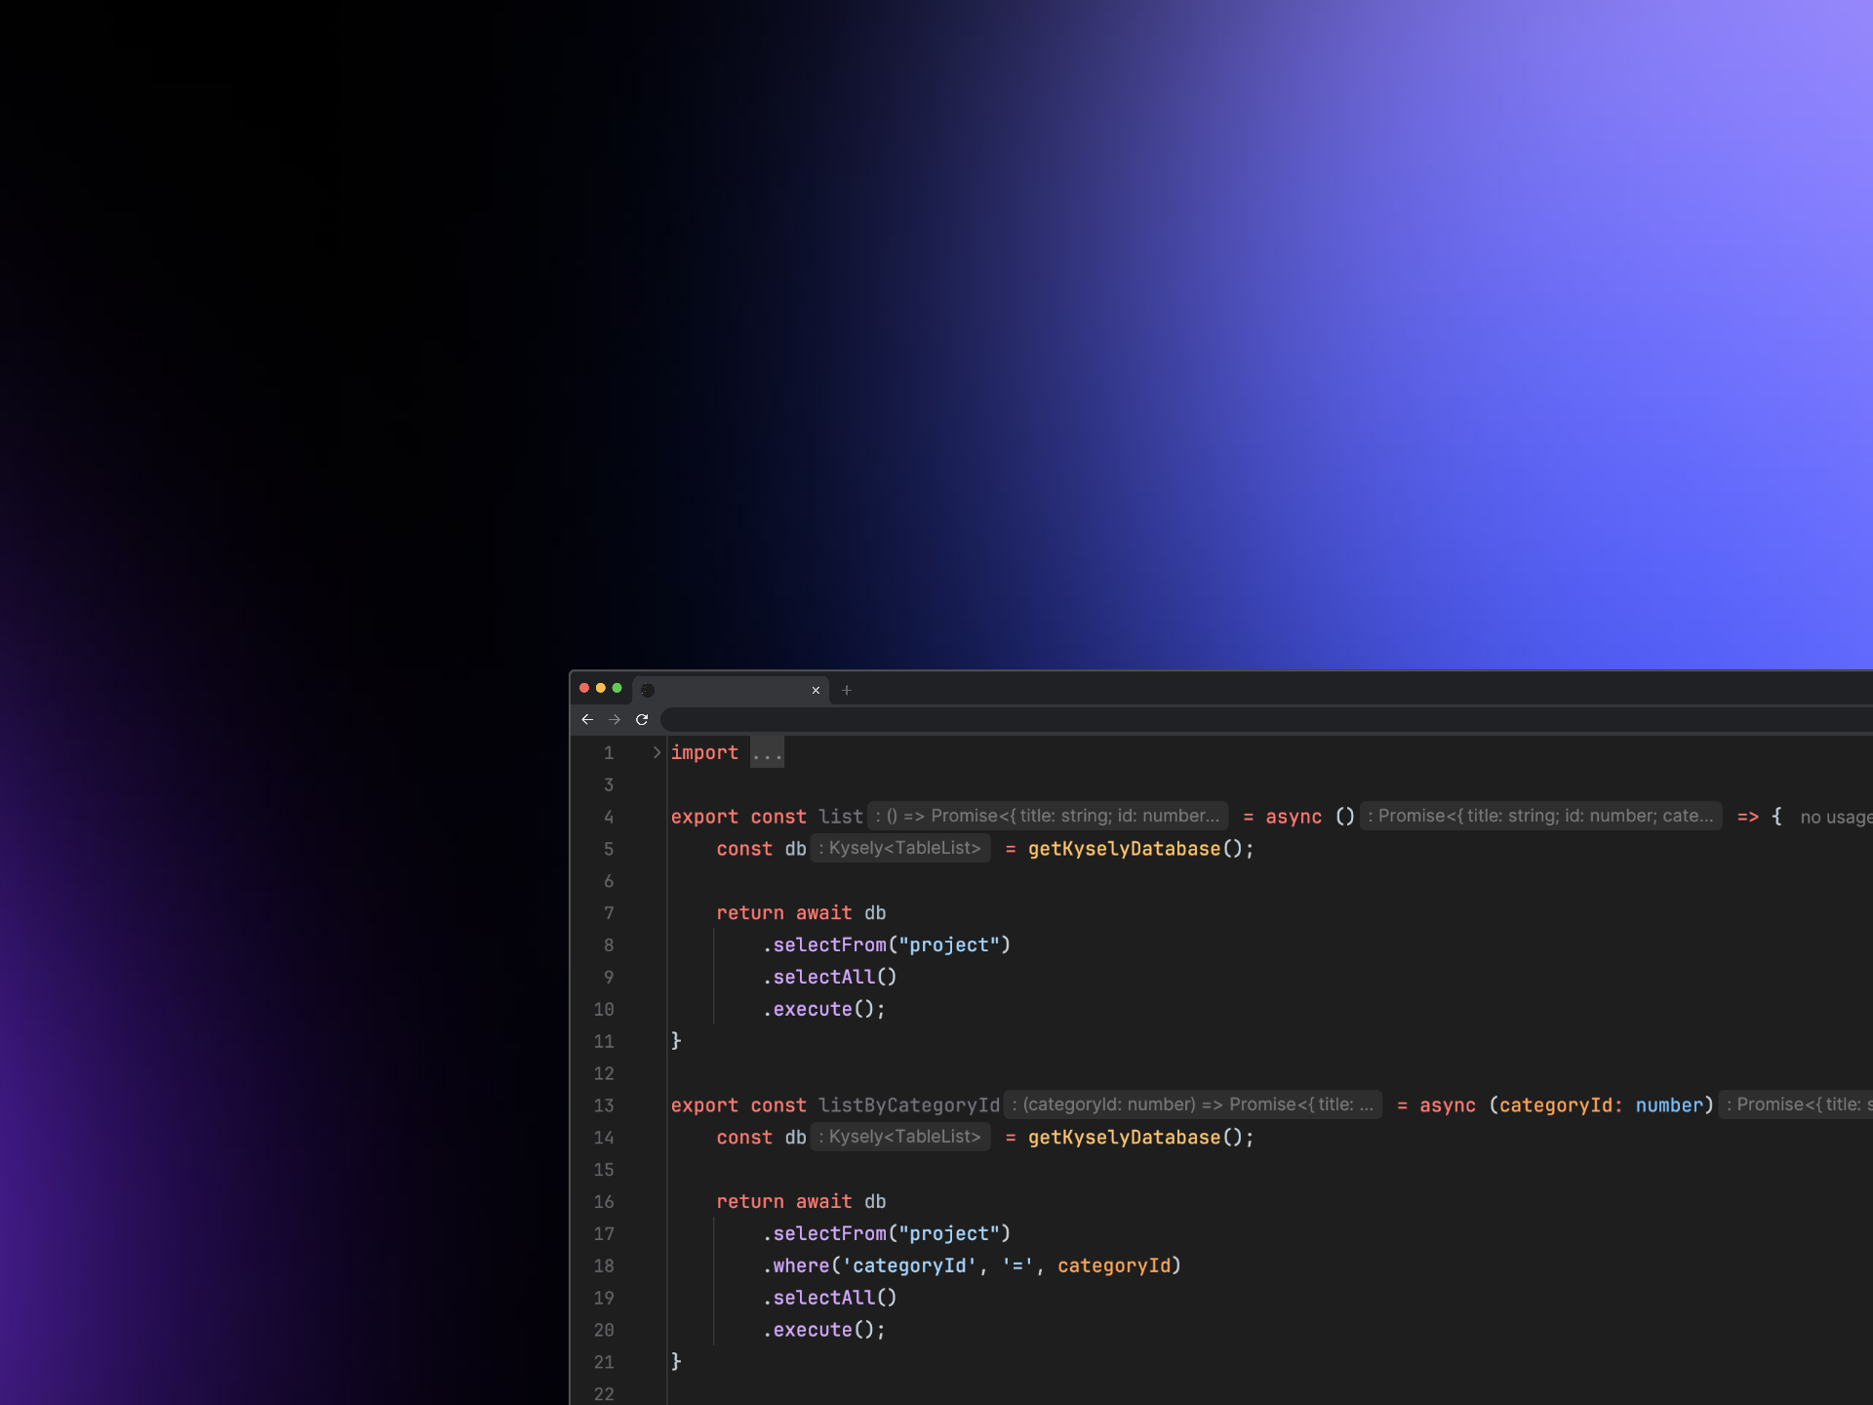Expand the import ellipsis placeholder
This screenshot has width=1873, height=1405.
tap(767, 752)
